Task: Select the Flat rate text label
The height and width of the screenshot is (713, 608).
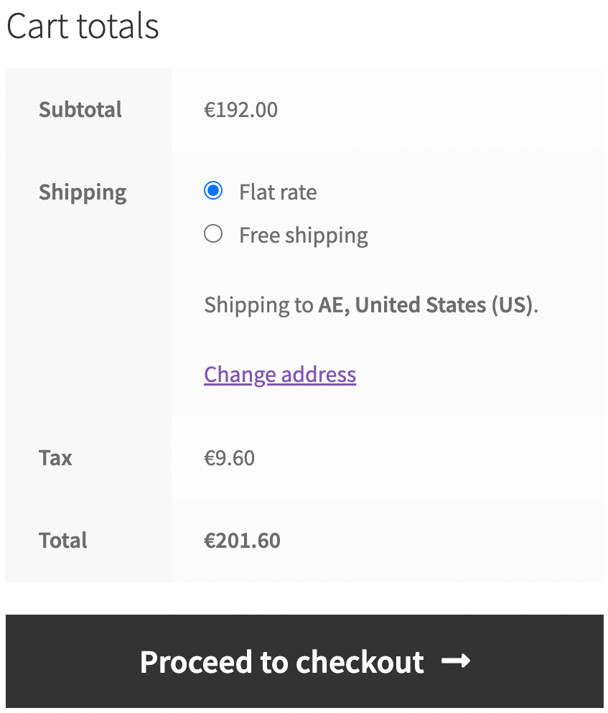Action: click(278, 191)
